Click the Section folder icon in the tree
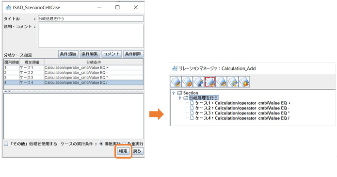 coord(179,93)
